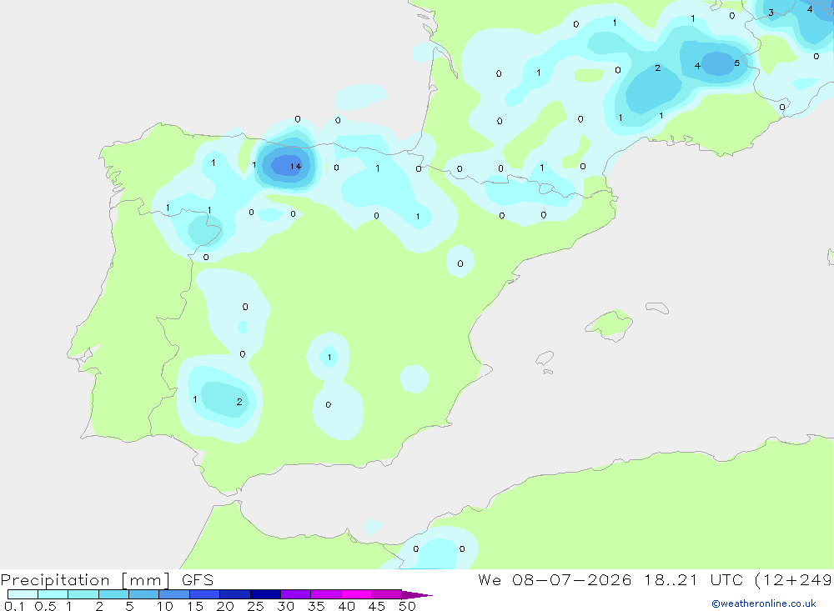The image size is (834, 611).
Task: Click the legend label '45'
Action: pyautogui.click(x=377, y=606)
